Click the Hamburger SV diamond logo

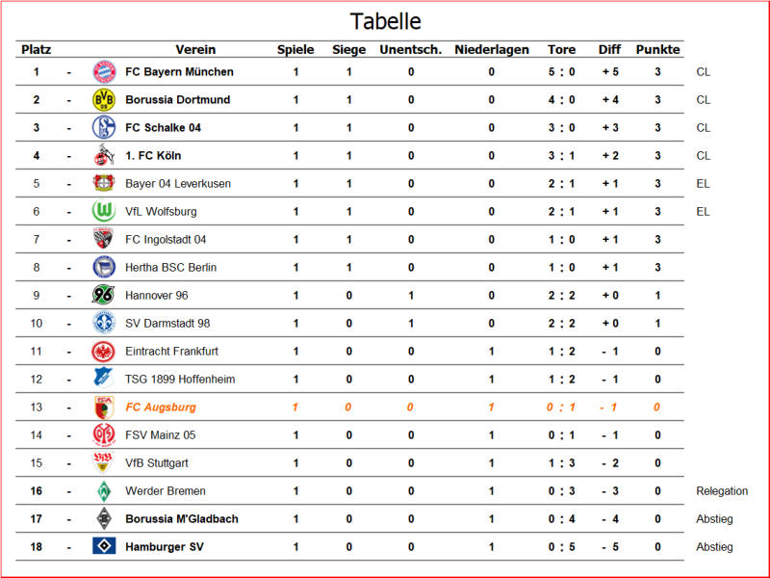pos(104,545)
